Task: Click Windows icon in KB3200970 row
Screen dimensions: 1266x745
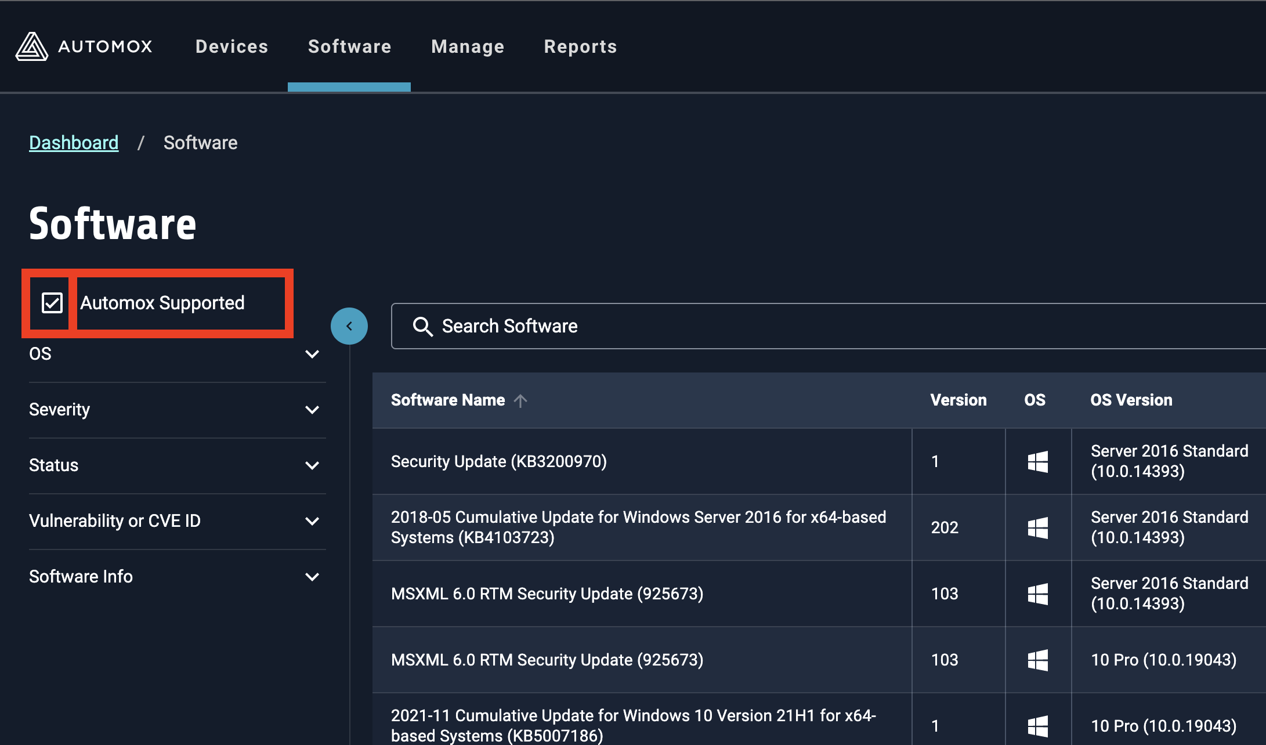Action: click(x=1037, y=462)
